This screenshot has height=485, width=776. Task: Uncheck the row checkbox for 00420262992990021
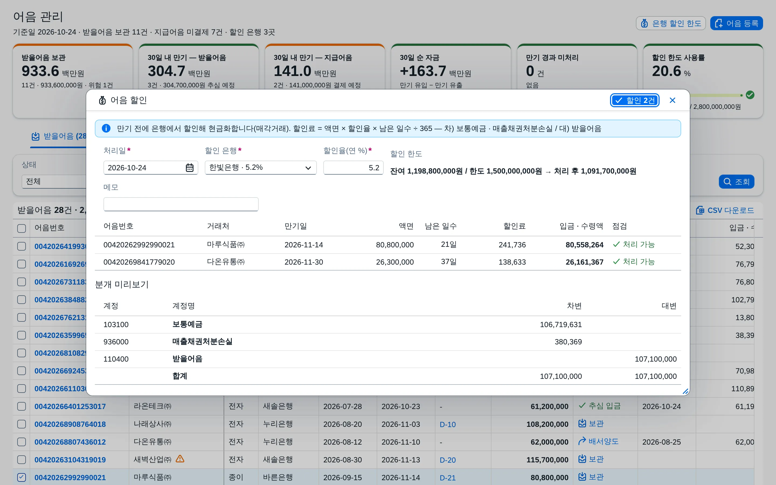pyautogui.click(x=22, y=477)
